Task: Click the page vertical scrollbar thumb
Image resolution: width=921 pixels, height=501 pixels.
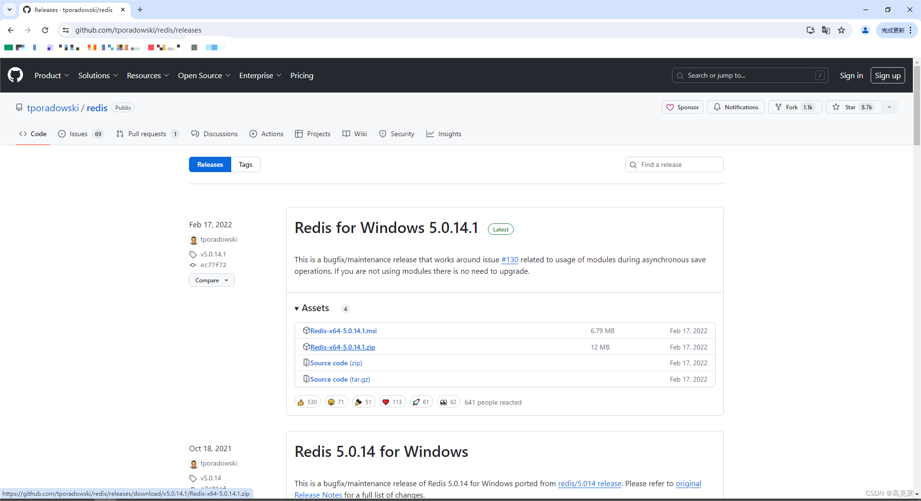Action: coord(917,105)
